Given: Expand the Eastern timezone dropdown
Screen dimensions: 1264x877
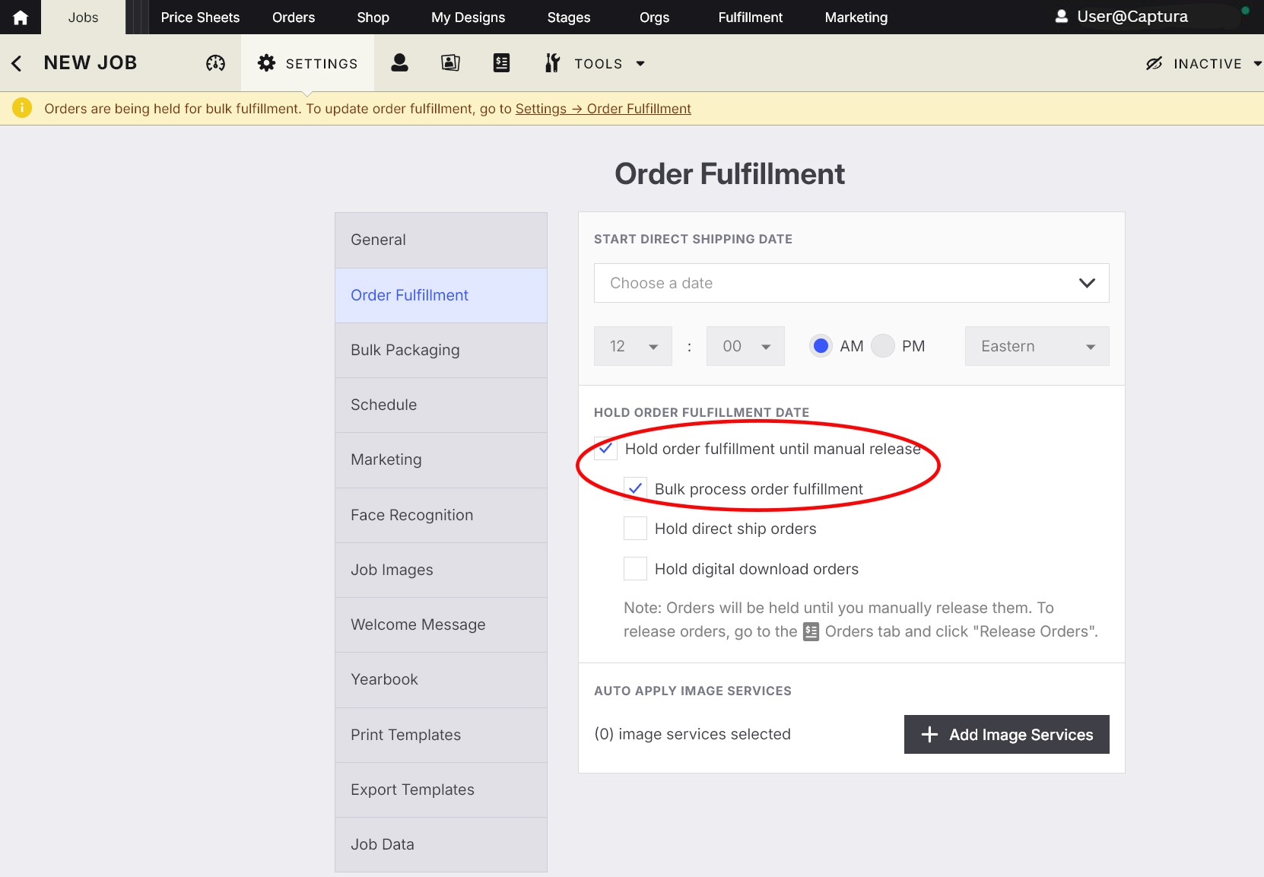Looking at the screenshot, I should point(1037,346).
